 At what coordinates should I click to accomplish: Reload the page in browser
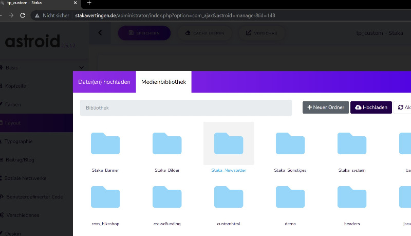(x=23, y=15)
